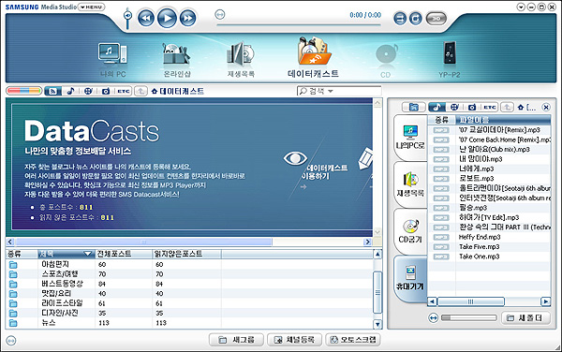Click the sync icon at bottom-left corner
The image size is (562, 352).
pyautogui.click(x=11, y=341)
